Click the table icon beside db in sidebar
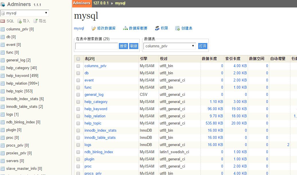This screenshot has width=297, height=175. point(3,37)
